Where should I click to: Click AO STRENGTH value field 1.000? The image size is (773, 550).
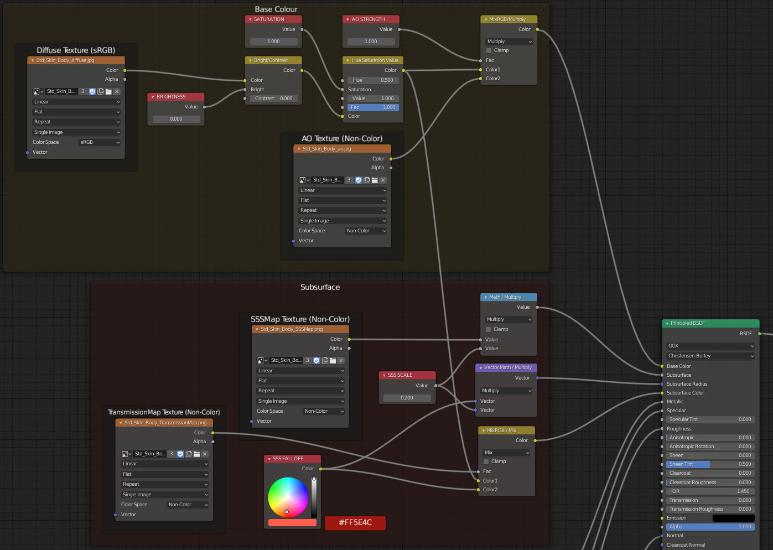[x=371, y=41]
